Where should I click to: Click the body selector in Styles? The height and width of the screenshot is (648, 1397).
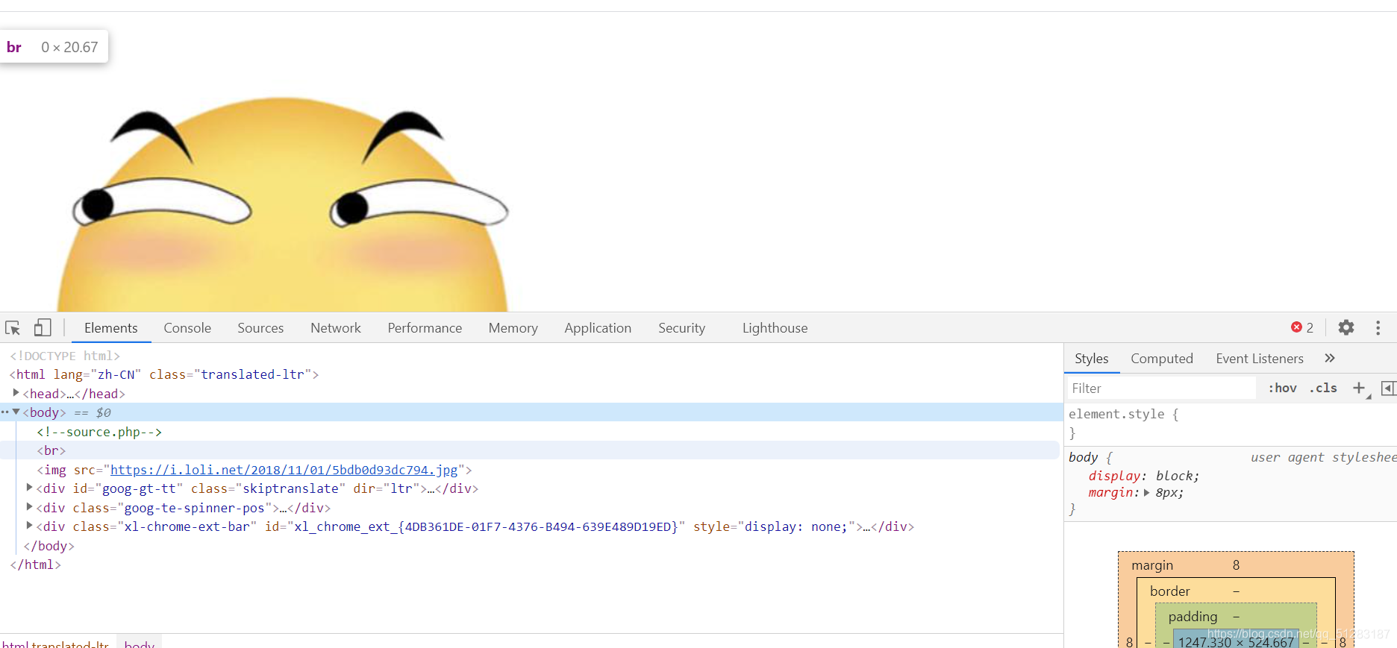(x=1083, y=457)
